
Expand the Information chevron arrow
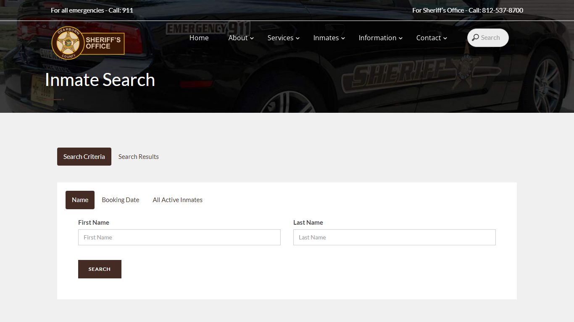coord(401,38)
